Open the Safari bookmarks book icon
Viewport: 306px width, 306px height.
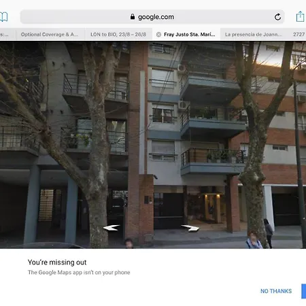[3, 17]
